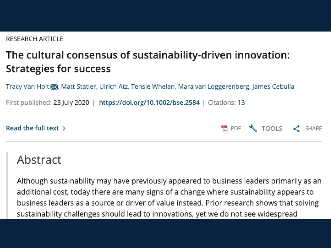Select author Matt Statler
331x248 pixels.
(x=79, y=87)
